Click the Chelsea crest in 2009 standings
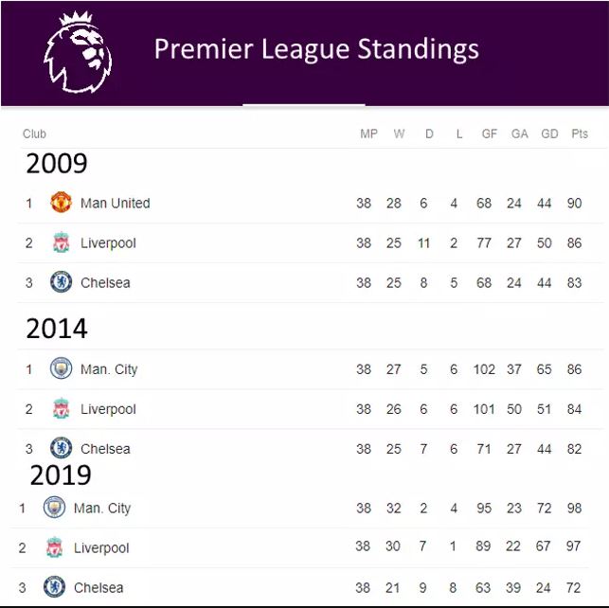Viewport: 609px width, 608px height. click(61, 282)
